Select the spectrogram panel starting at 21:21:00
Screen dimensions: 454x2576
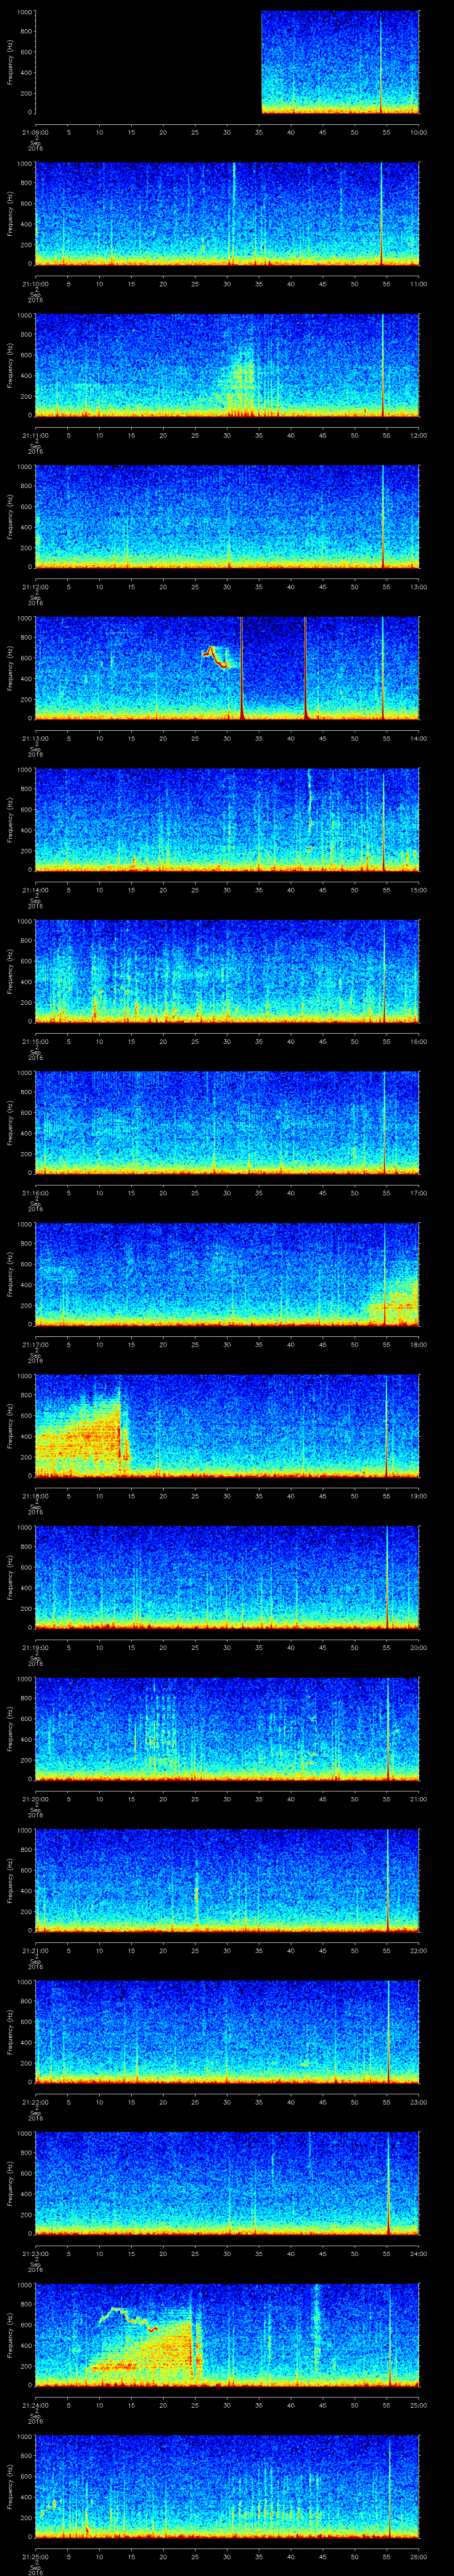227,1880
